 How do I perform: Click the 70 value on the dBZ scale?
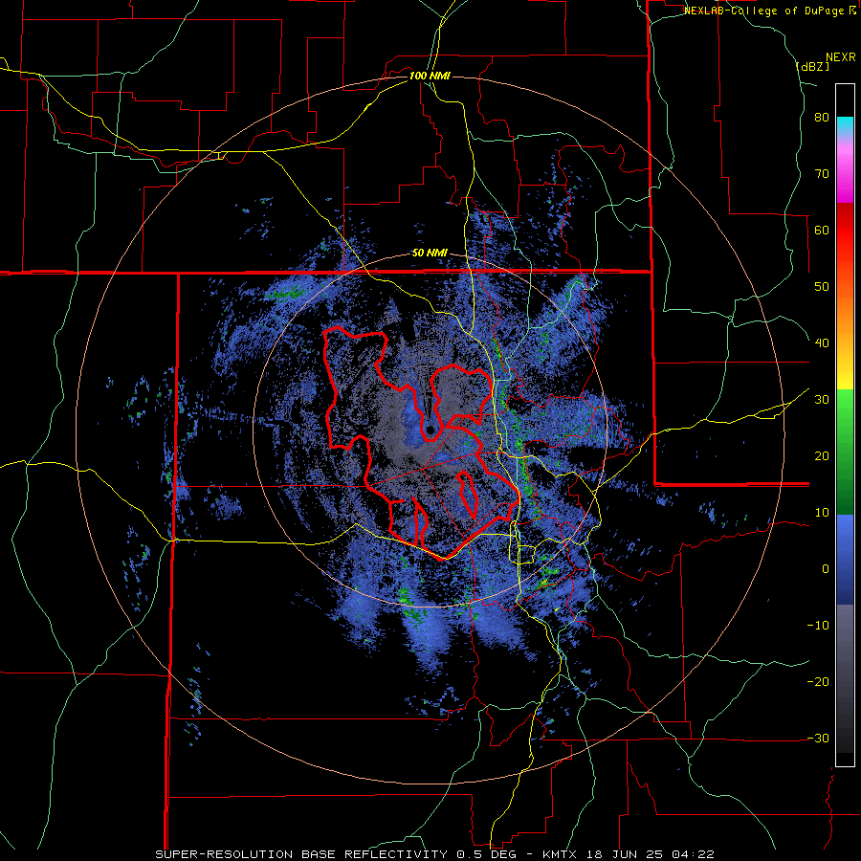(822, 174)
